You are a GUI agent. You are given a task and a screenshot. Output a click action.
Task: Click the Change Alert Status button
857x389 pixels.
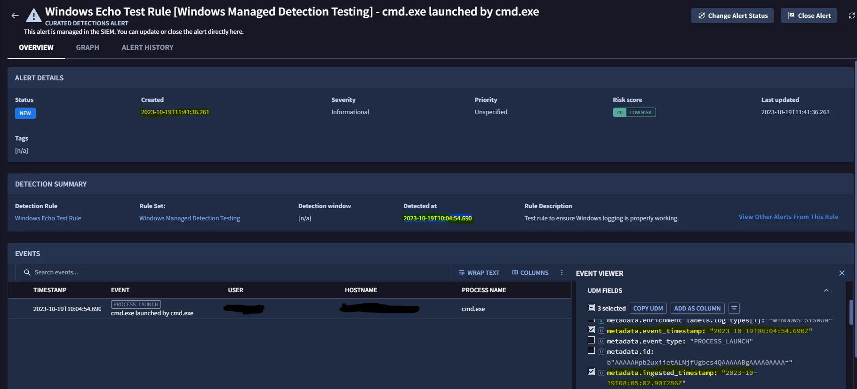732,16
